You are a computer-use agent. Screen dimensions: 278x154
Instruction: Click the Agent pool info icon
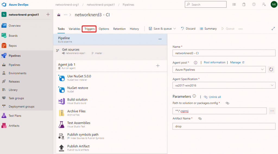click(x=195, y=62)
